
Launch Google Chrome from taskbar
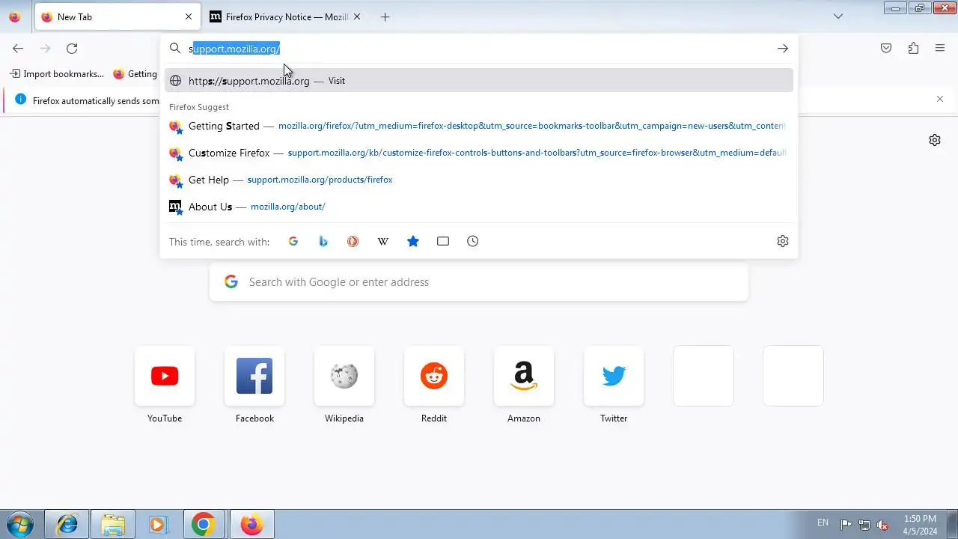pyautogui.click(x=203, y=525)
